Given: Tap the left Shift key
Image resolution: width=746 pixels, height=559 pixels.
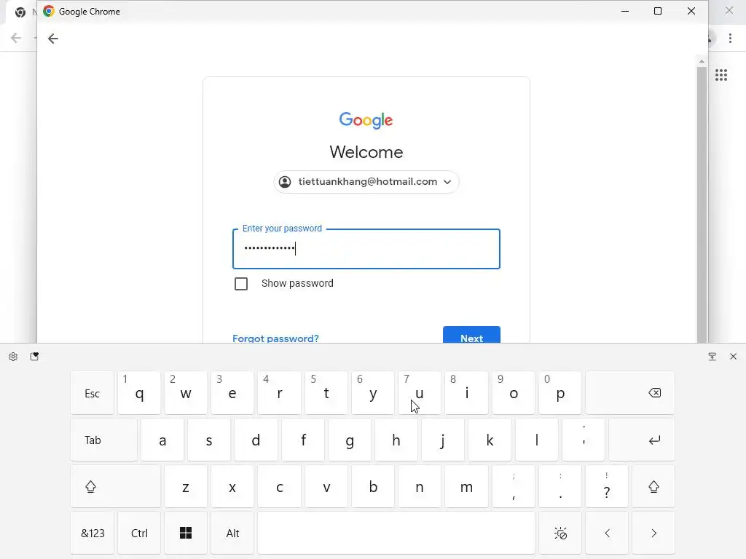Looking at the screenshot, I should tap(116, 486).
